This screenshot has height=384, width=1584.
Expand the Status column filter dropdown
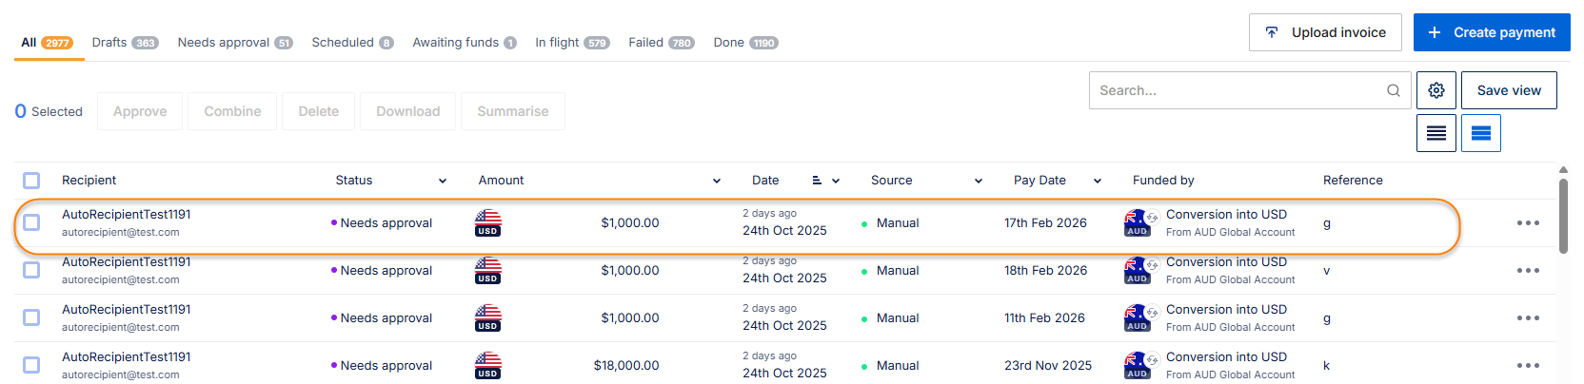pyautogui.click(x=443, y=181)
